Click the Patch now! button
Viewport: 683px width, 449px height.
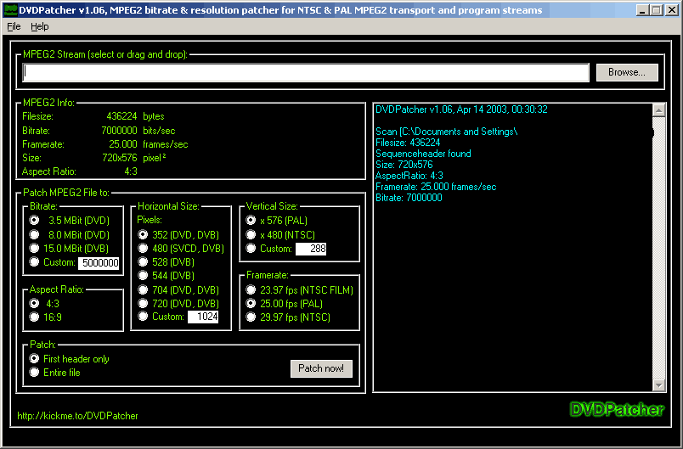pos(321,368)
